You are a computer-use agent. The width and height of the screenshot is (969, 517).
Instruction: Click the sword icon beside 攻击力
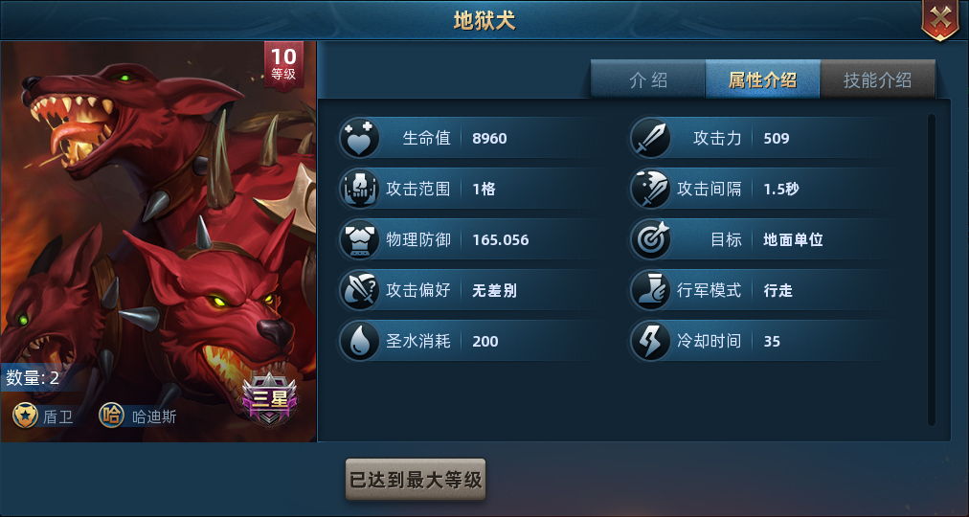pos(651,138)
